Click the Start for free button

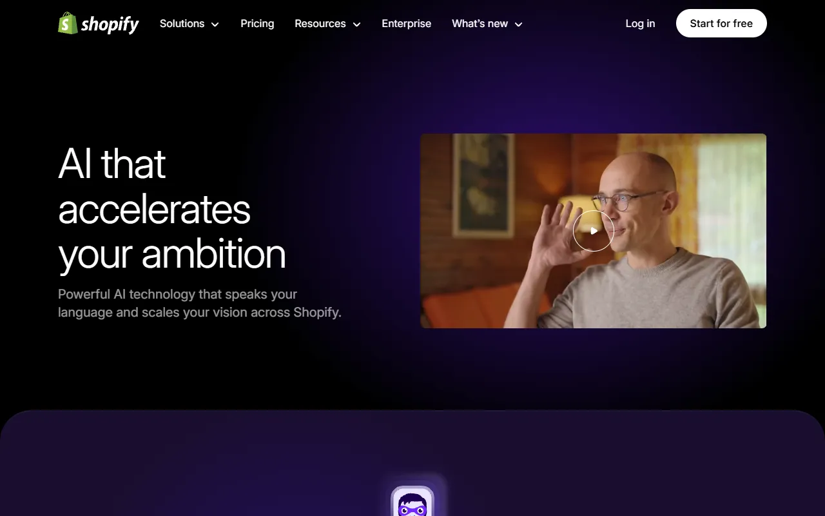click(721, 23)
